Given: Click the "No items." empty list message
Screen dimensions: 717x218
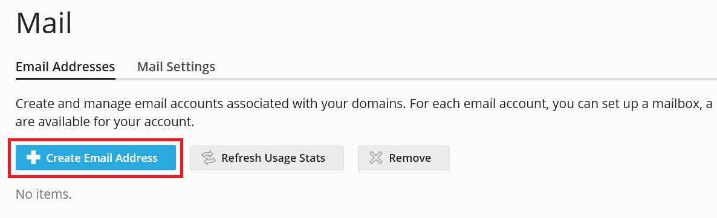Looking at the screenshot, I should pyautogui.click(x=44, y=194).
